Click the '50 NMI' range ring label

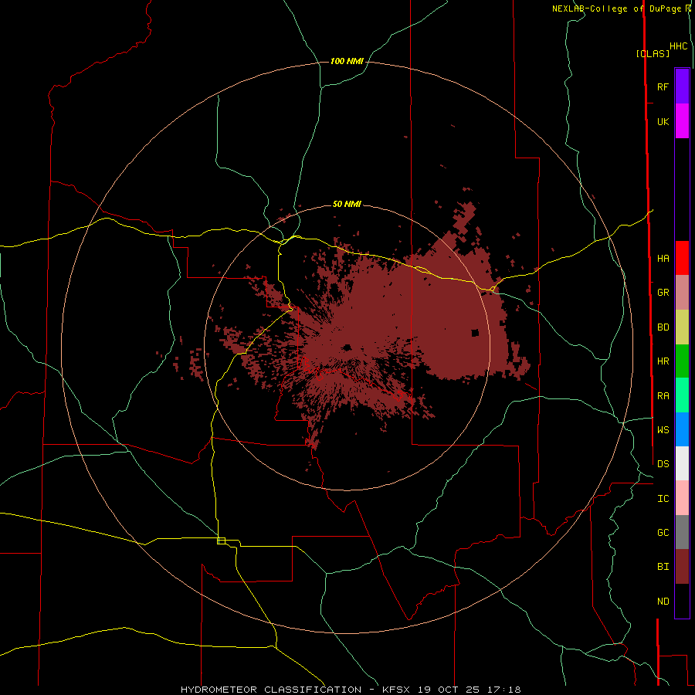pyautogui.click(x=347, y=204)
